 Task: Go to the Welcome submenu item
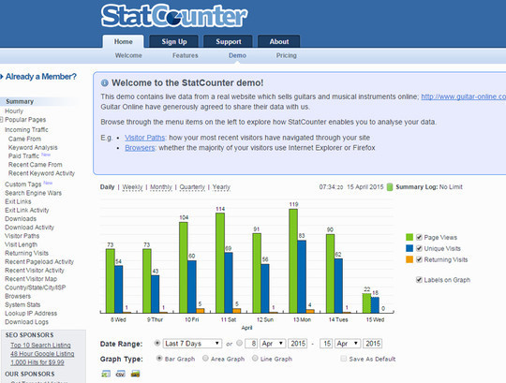coord(128,55)
